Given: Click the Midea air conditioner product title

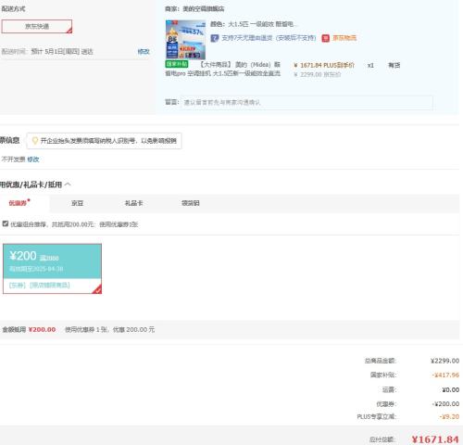Looking at the screenshot, I should (223, 69).
